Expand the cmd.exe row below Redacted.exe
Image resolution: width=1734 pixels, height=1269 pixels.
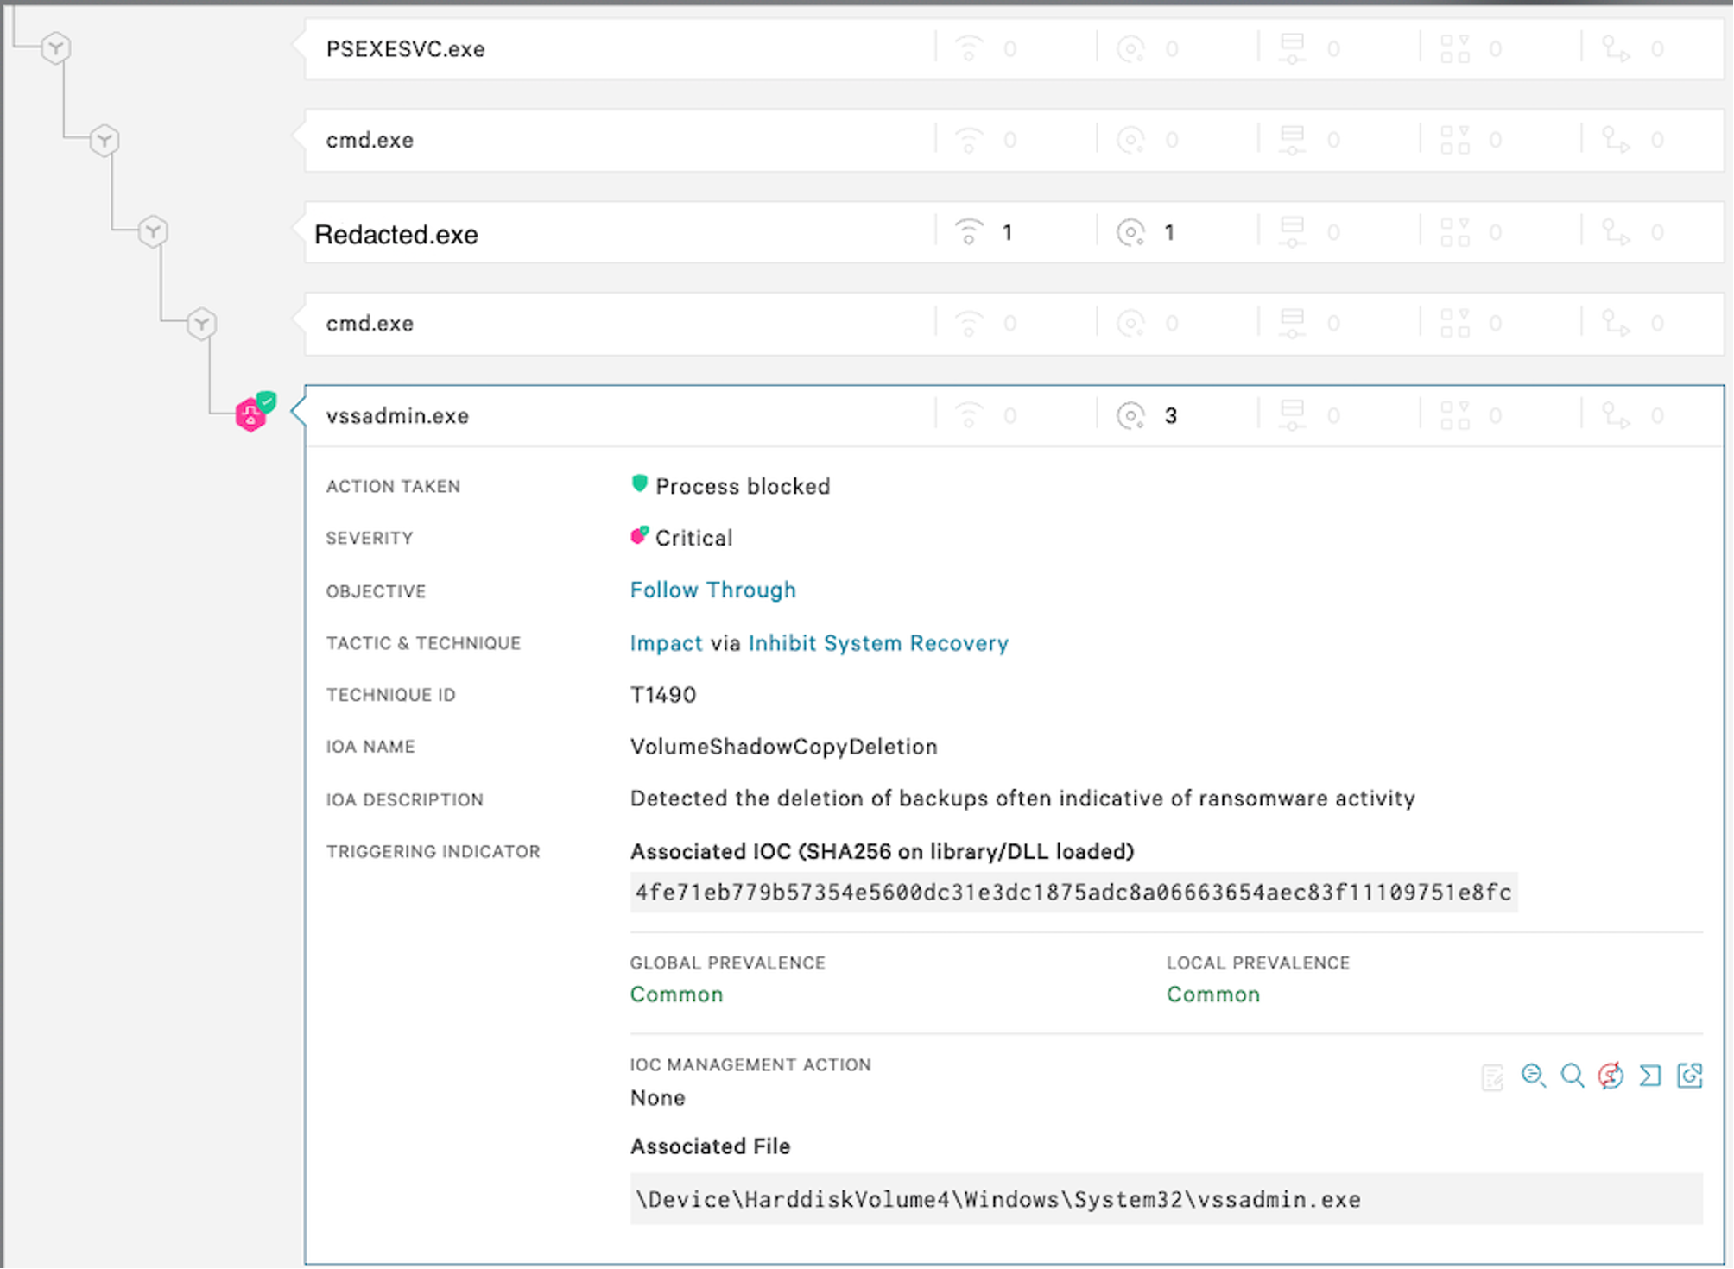pos(1014,324)
